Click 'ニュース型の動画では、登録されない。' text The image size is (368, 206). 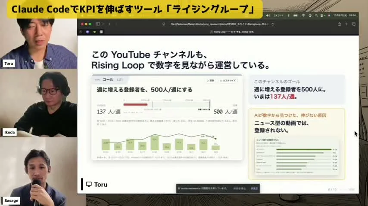(x=282, y=127)
